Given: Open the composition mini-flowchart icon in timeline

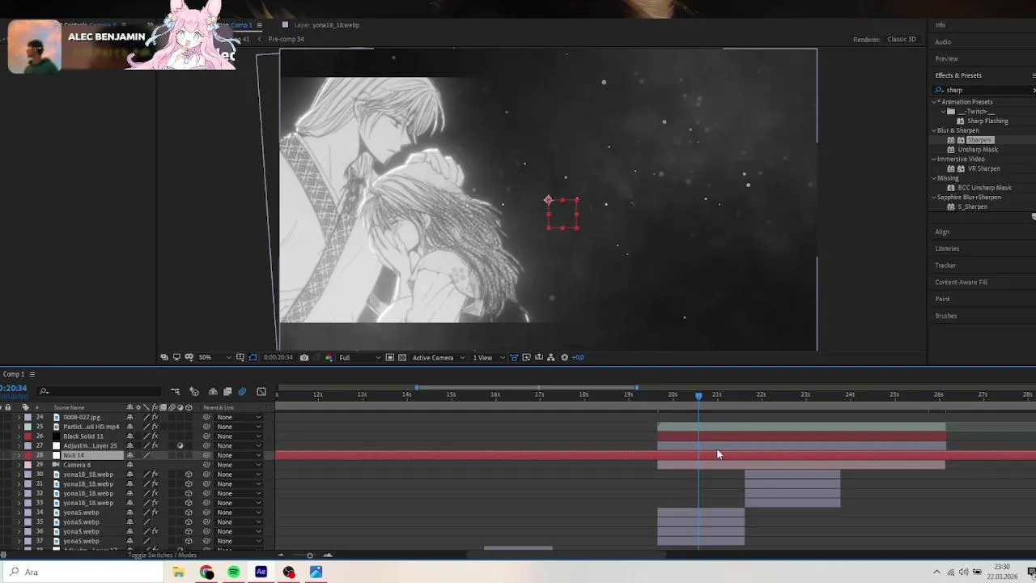Looking at the screenshot, I should pos(175,392).
